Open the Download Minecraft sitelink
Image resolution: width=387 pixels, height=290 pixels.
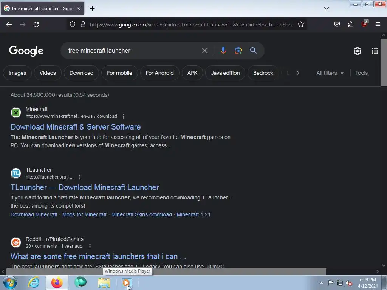tap(34, 214)
